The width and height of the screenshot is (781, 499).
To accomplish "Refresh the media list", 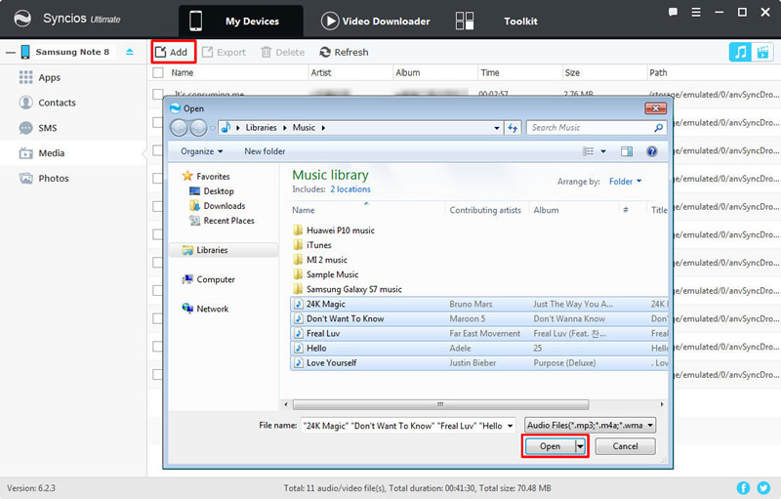I will [x=345, y=52].
